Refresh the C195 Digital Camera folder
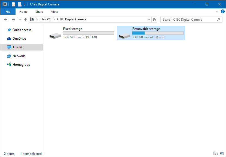 click(154, 20)
